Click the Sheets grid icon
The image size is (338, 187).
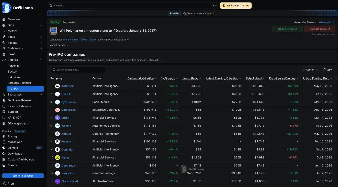point(4,165)
